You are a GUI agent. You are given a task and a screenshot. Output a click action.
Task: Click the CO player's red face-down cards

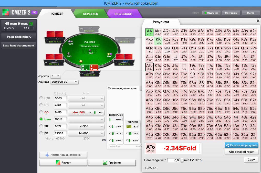tap(124, 57)
